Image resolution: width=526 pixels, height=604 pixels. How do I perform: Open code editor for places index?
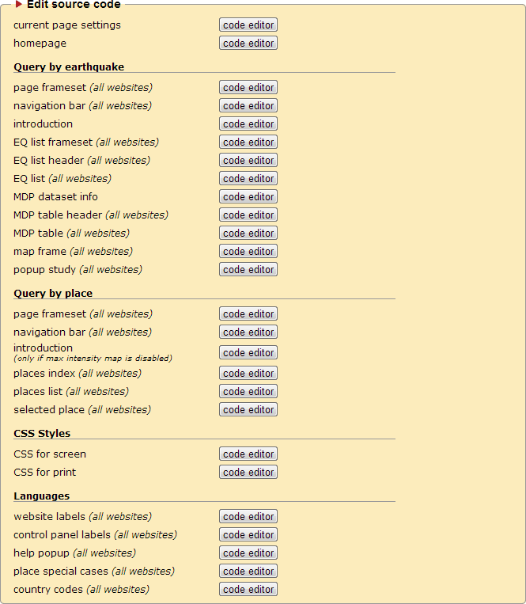(248, 374)
